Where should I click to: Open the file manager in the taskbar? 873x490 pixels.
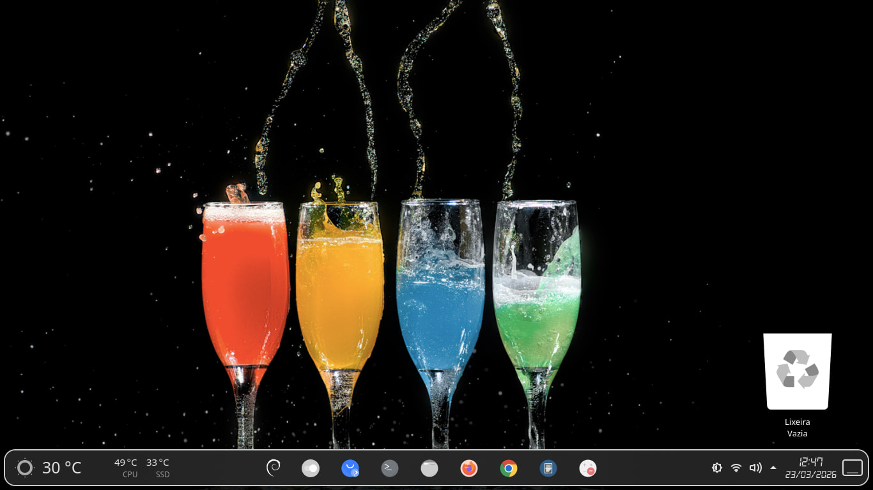[429, 468]
